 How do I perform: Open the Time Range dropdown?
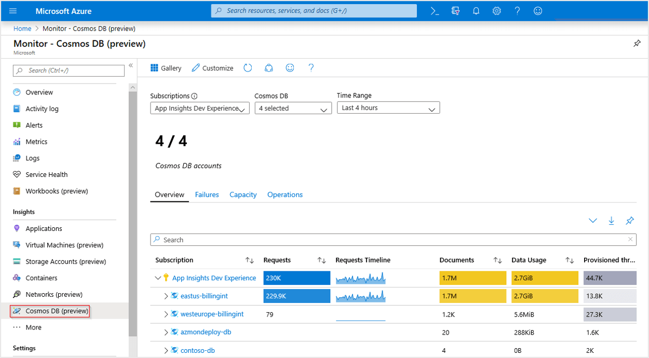tap(388, 107)
